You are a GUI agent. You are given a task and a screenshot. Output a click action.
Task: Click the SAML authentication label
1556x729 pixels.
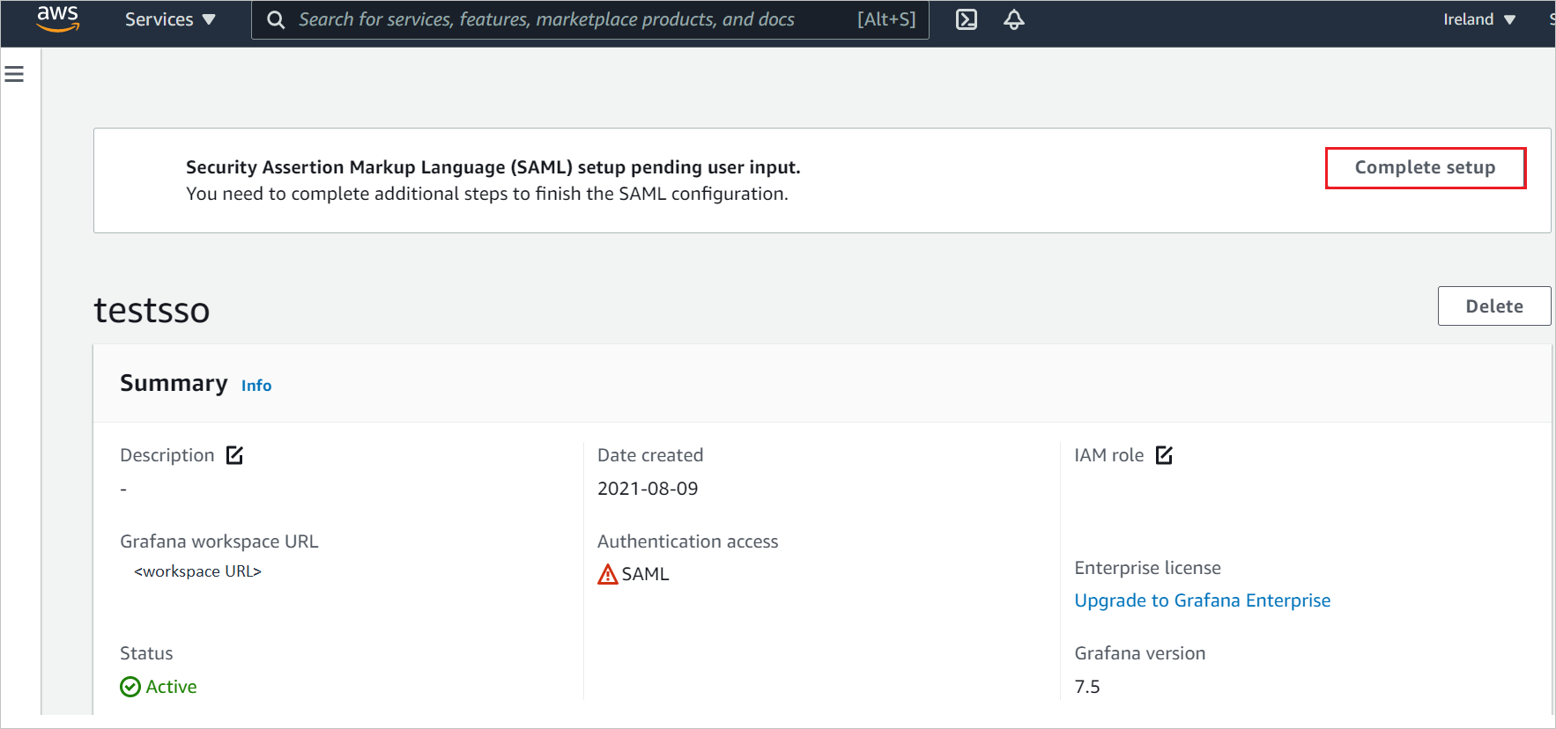[646, 574]
